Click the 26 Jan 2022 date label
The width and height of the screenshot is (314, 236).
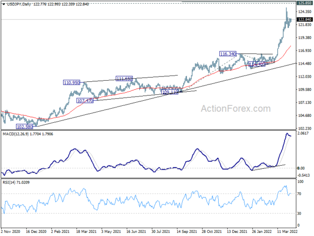point(262,232)
